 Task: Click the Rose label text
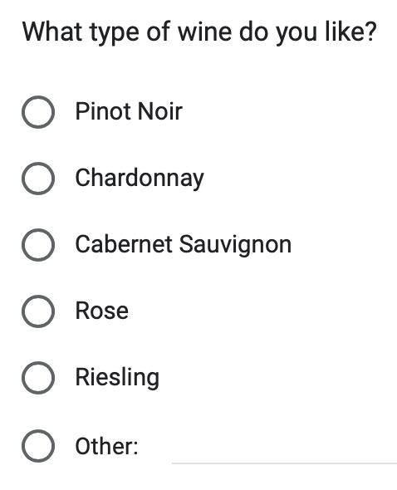click(x=102, y=311)
